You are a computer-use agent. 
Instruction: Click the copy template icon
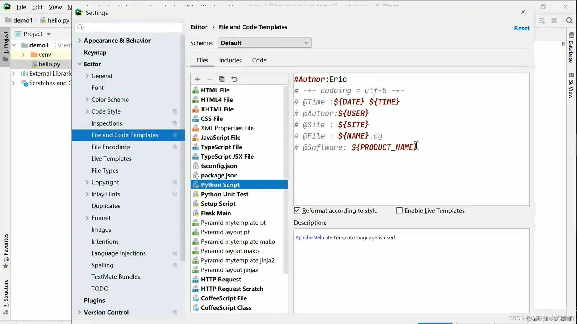tap(222, 79)
